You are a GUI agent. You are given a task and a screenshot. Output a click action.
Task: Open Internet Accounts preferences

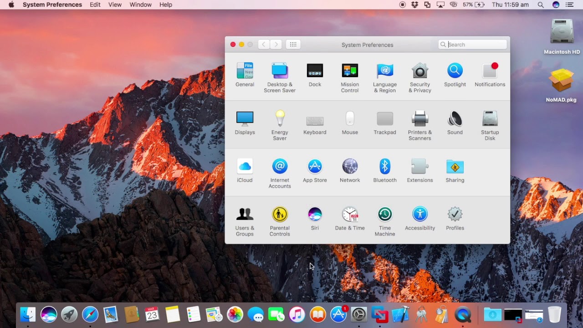tap(280, 173)
